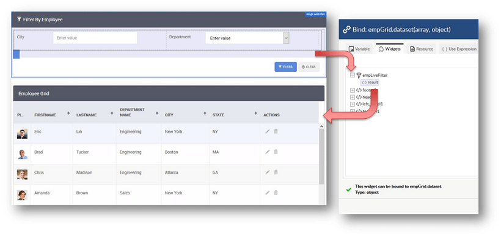Click trash icon in Amanda Brown's row
Image resolution: width=501 pixels, height=245 pixels.
[276, 193]
